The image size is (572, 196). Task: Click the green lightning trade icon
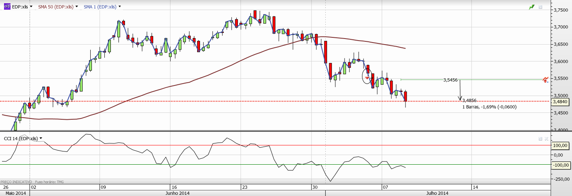click(x=532, y=7)
